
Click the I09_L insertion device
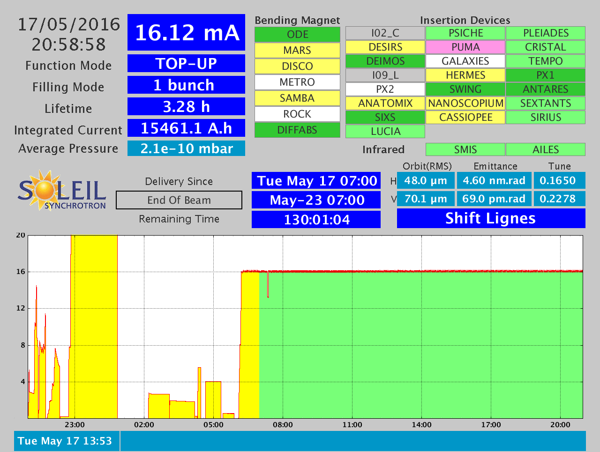[x=385, y=75]
